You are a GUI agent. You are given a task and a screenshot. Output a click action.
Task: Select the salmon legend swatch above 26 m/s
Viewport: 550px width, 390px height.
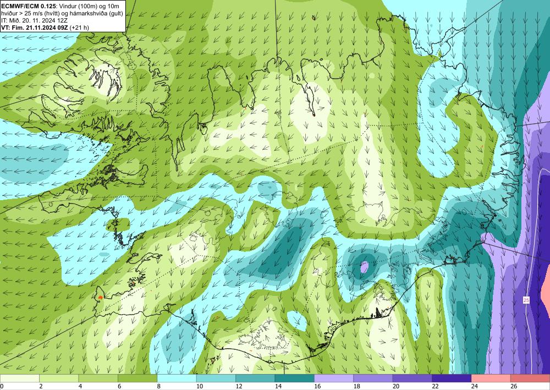(530, 378)
